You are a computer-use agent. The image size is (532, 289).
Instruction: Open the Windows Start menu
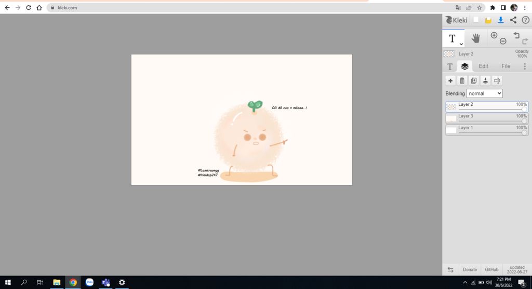[x=8, y=282]
